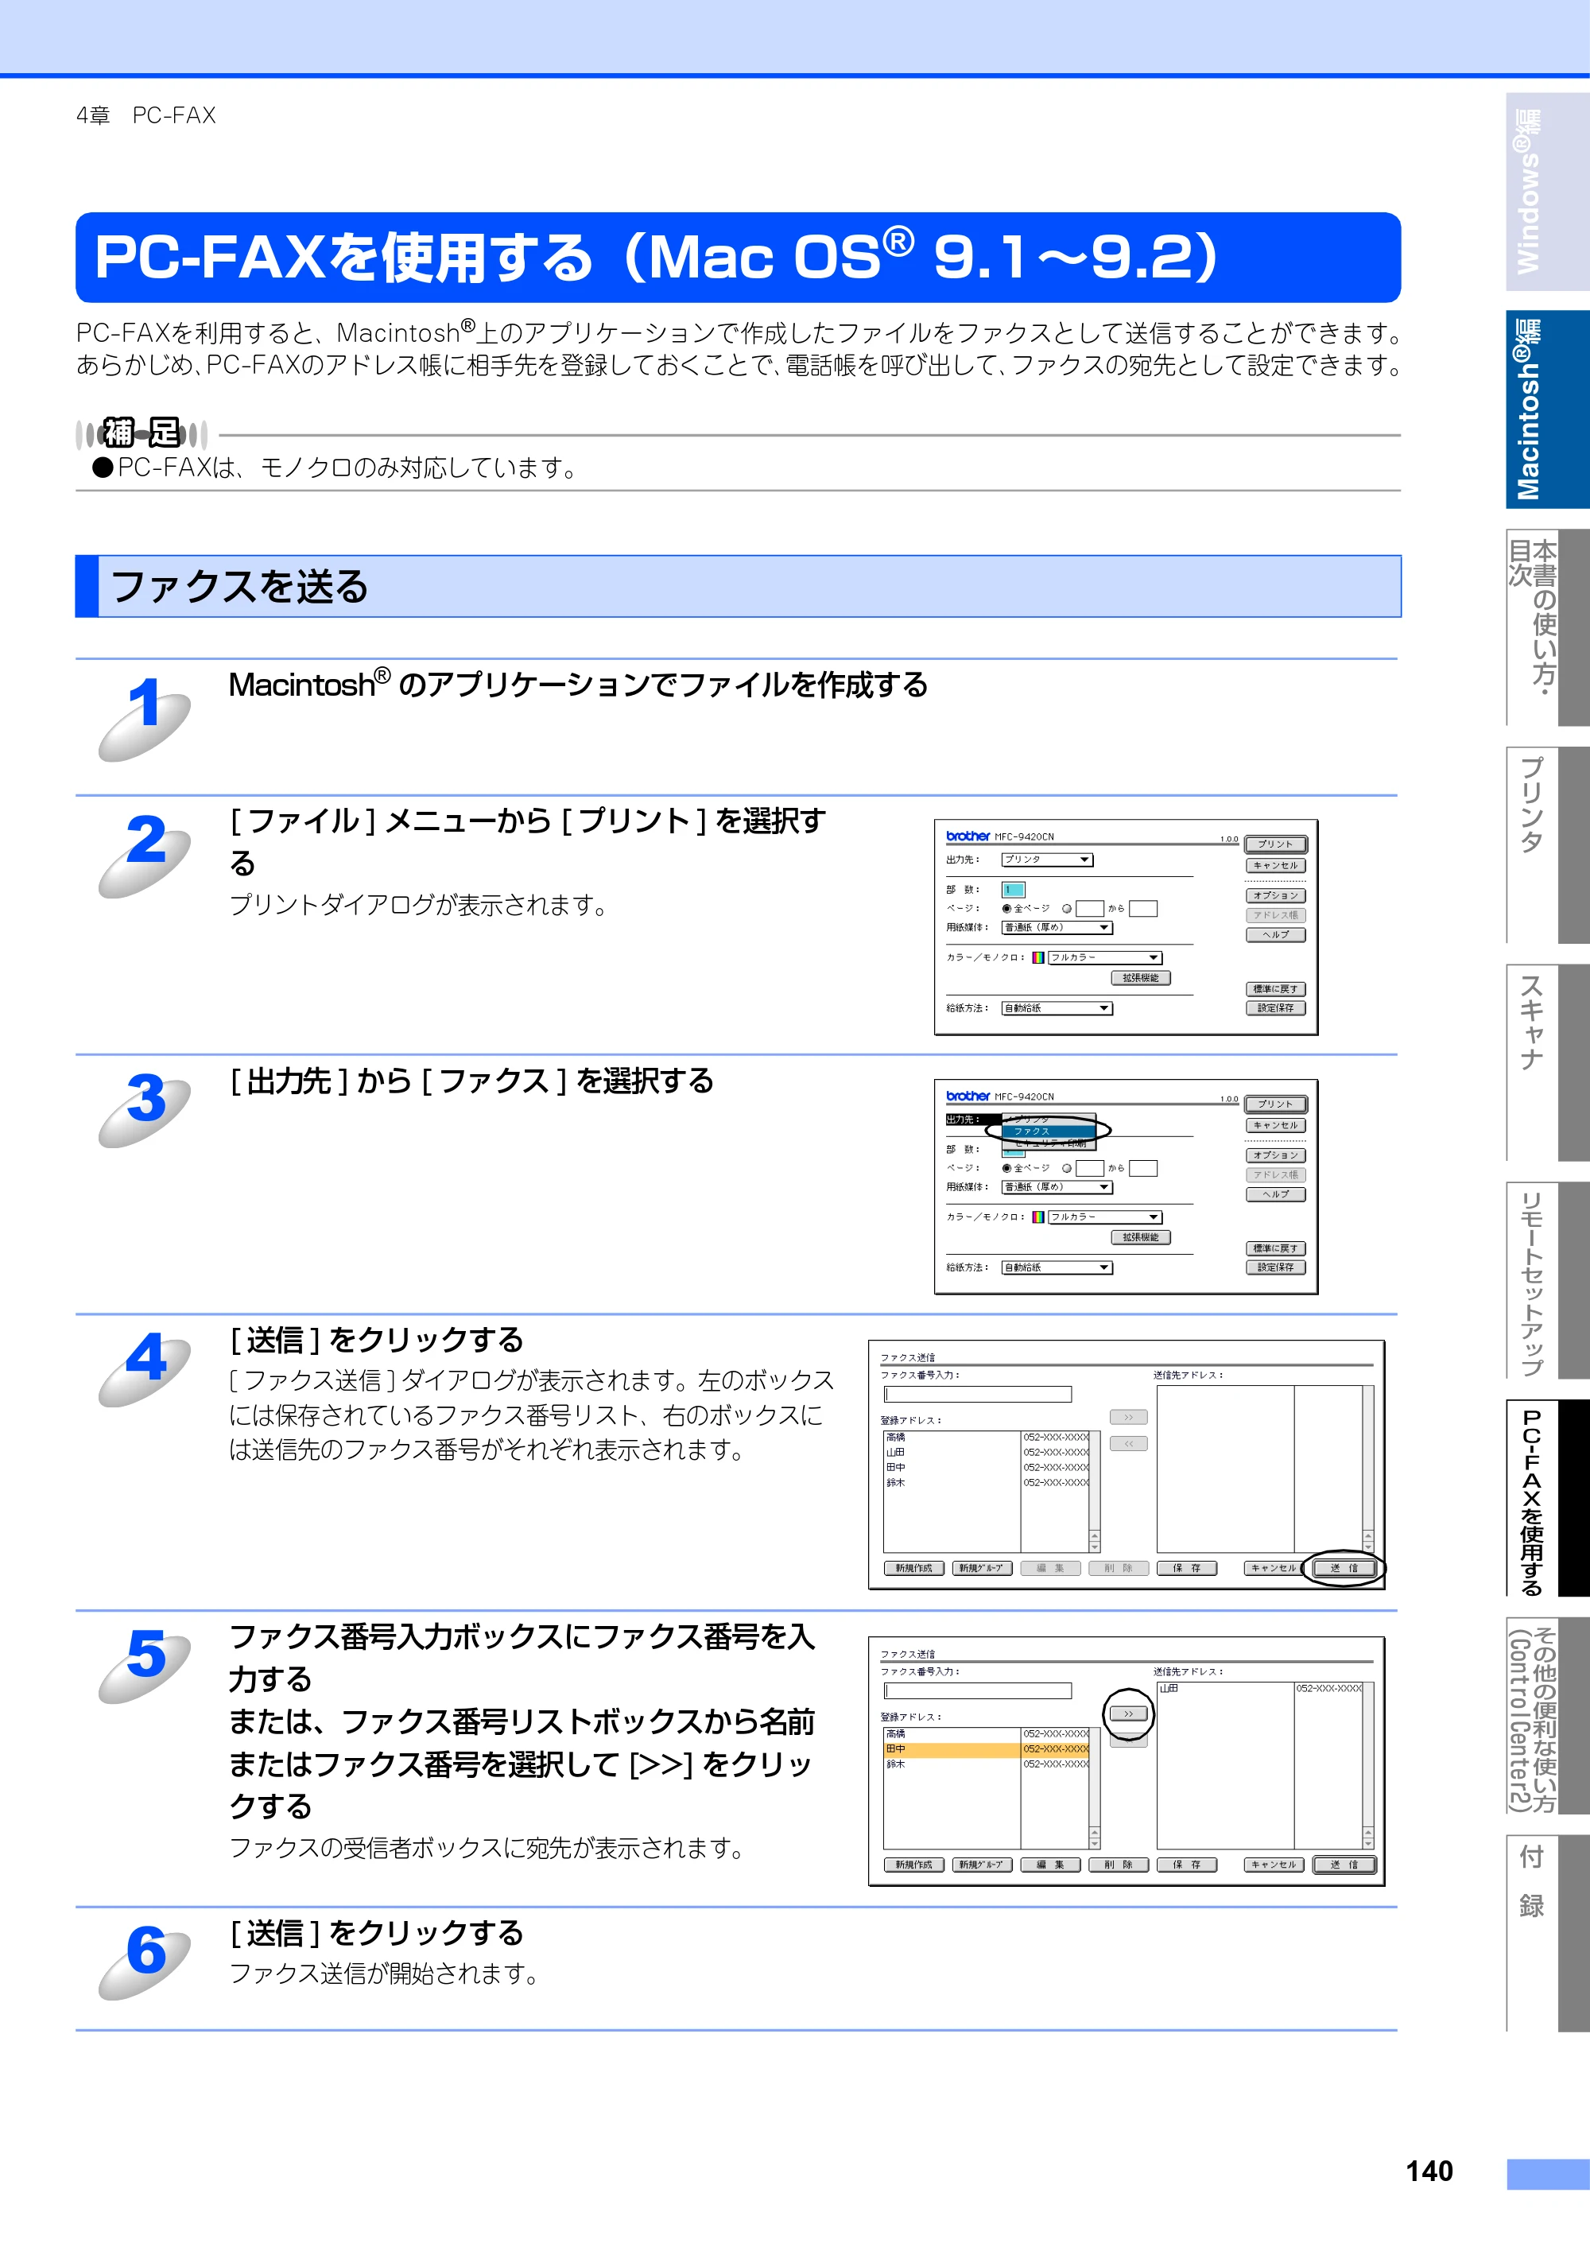The height and width of the screenshot is (2251, 1590).
Task: Click プリント button in step 2 dialog
Action: coord(1275,844)
